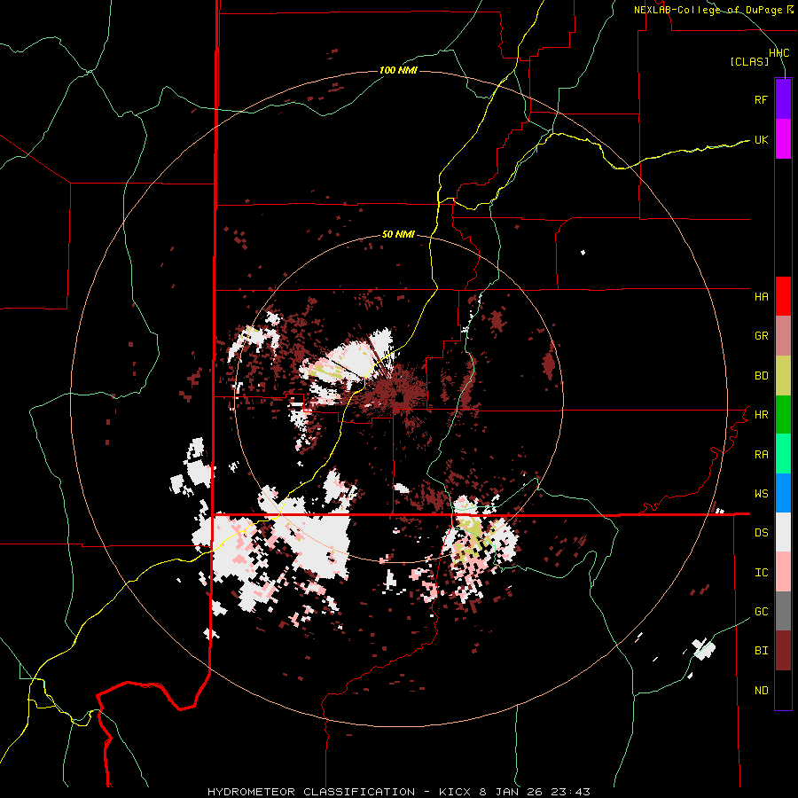This screenshot has height=798, width=798.
Task: Select the BD yellow legend block
Action: tap(783, 376)
